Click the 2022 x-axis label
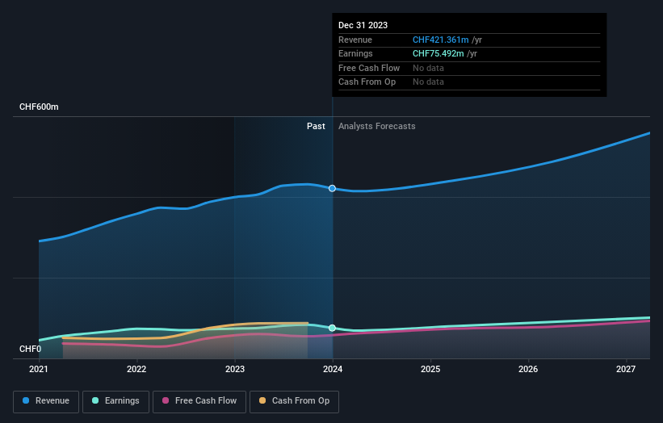This screenshot has width=663, height=423. coord(136,369)
